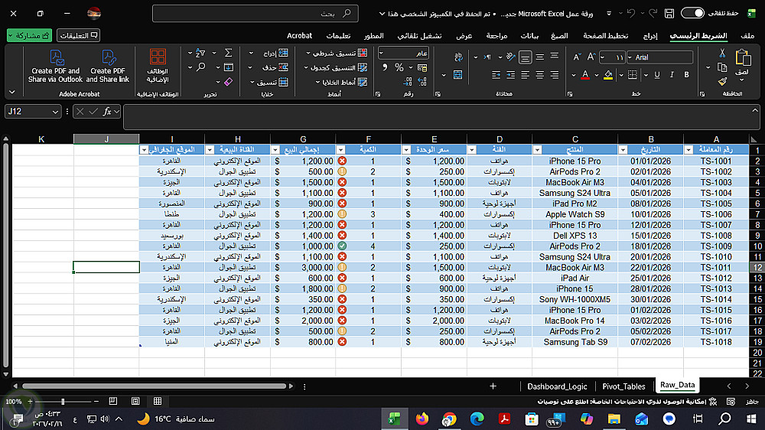Switch to the Dashboard_Logic sheet
Image resolution: width=765 pixels, height=430 pixels.
(557, 386)
